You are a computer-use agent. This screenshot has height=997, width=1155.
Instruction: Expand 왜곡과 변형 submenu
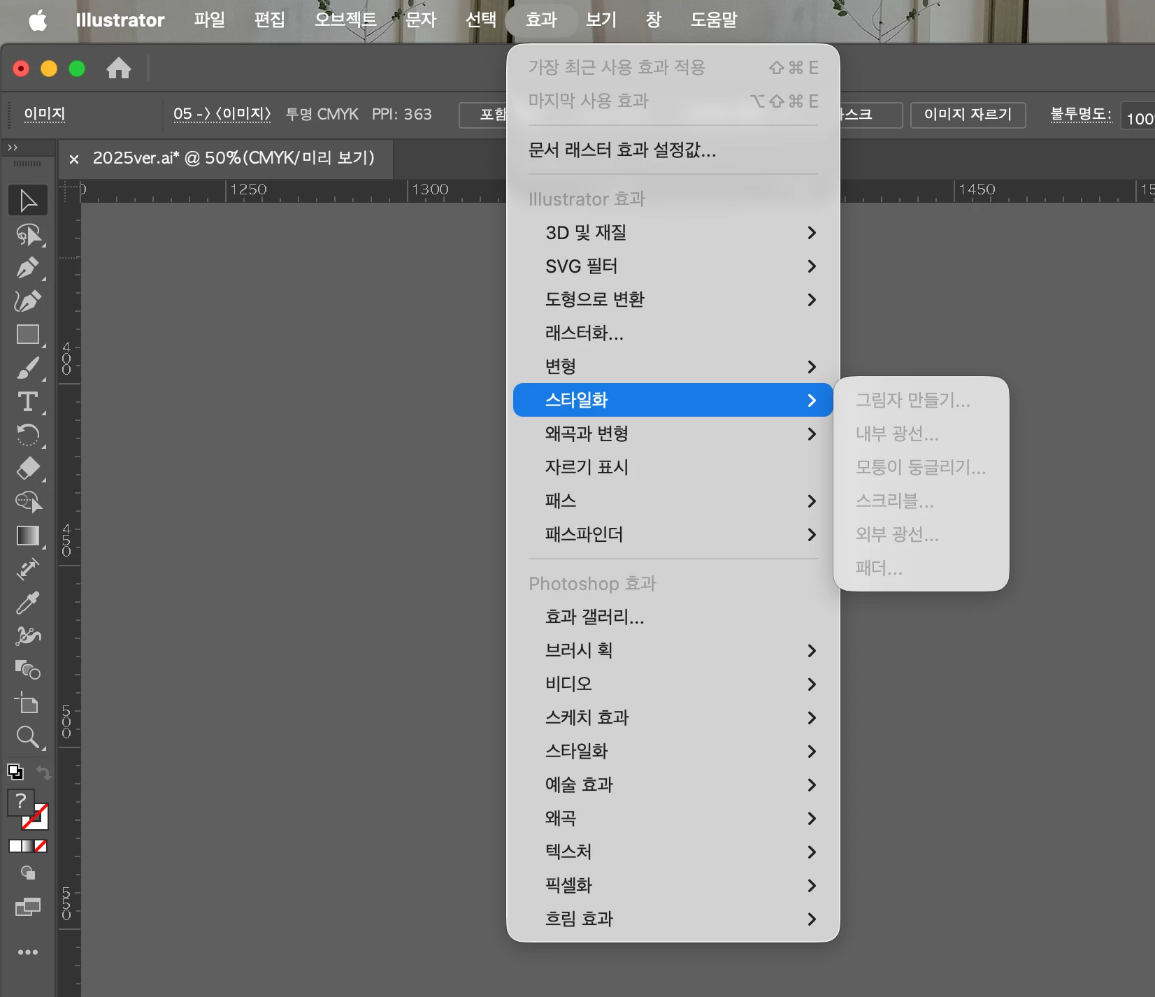click(x=673, y=433)
